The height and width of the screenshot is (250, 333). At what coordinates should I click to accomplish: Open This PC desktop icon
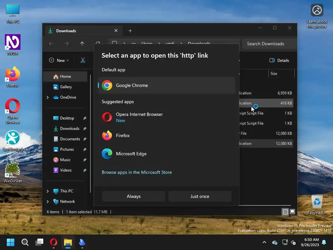13,14
